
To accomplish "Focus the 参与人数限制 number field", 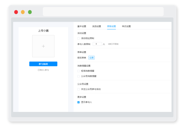I will [x=97, y=44].
